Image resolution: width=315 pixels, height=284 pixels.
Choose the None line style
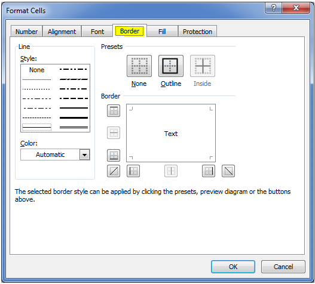pos(36,70)
